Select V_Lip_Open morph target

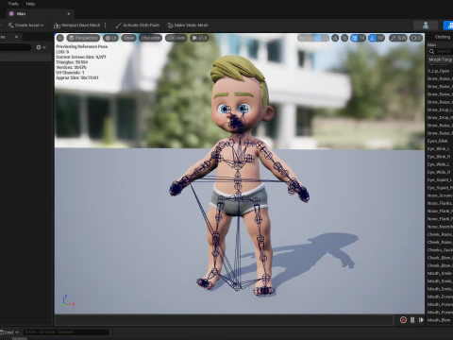point(440,71)
